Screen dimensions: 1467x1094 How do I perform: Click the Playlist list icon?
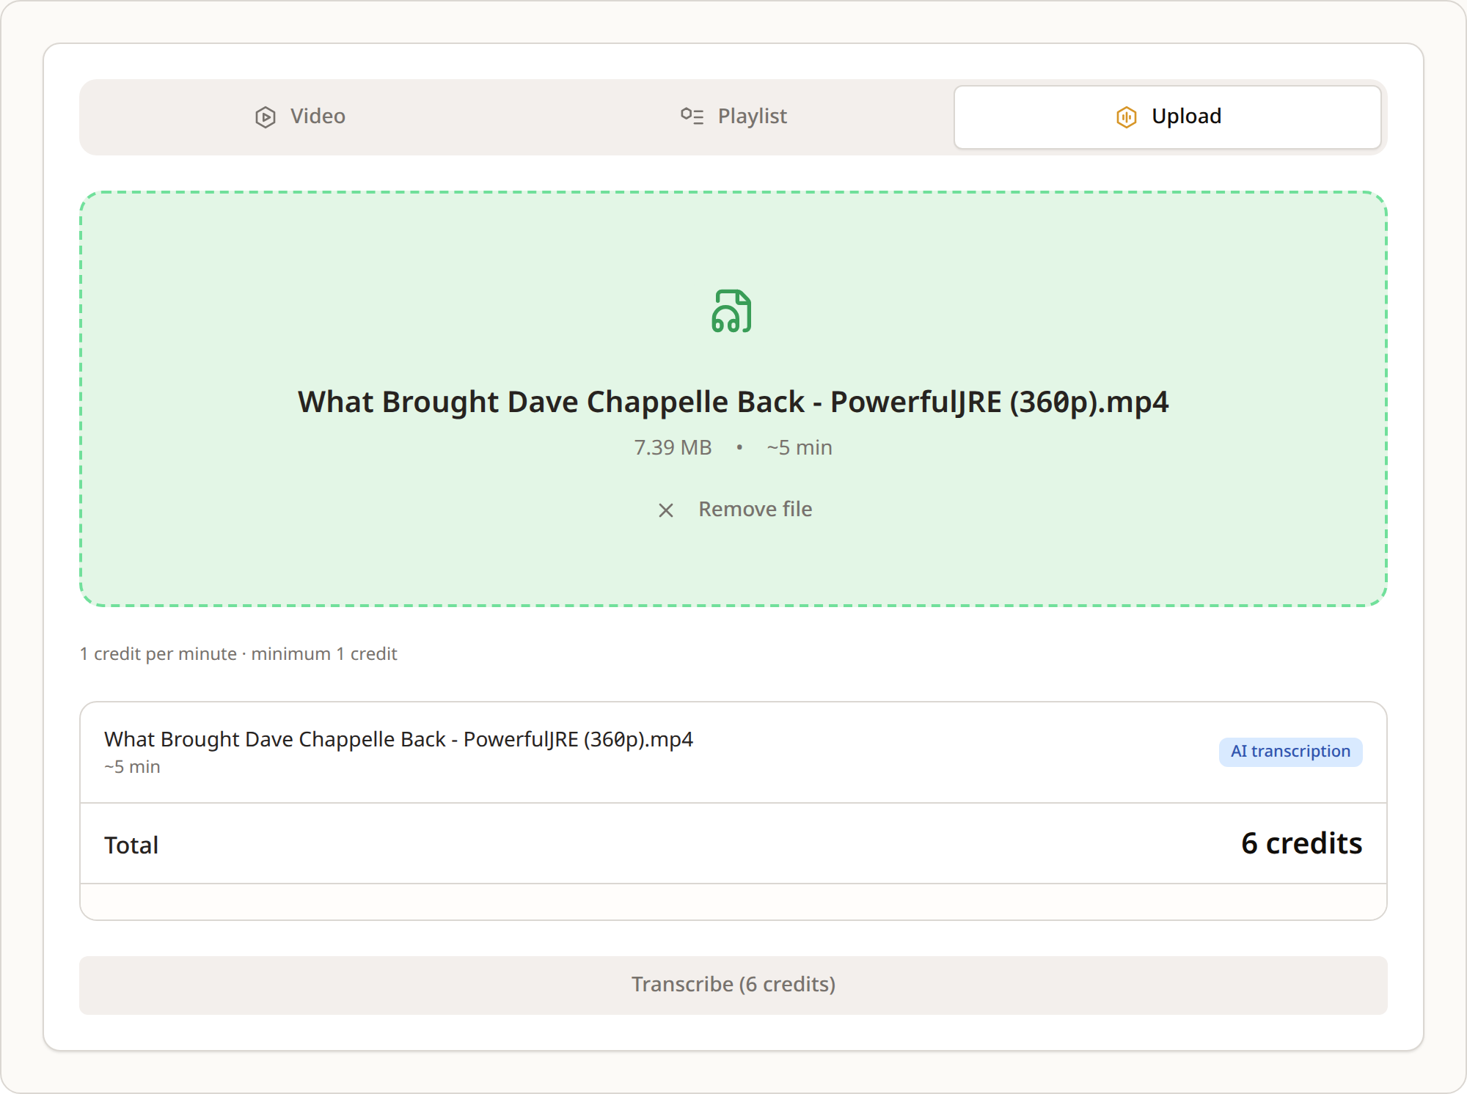tap(692, 117)
